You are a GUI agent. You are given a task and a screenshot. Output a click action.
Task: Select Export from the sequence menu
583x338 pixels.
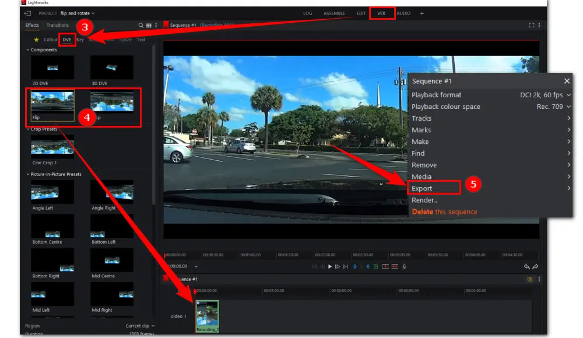422,188
